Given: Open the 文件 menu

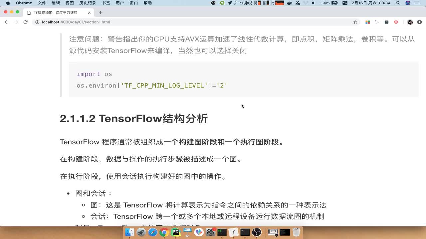Looking at the screenshot, I should click(42, 3).
